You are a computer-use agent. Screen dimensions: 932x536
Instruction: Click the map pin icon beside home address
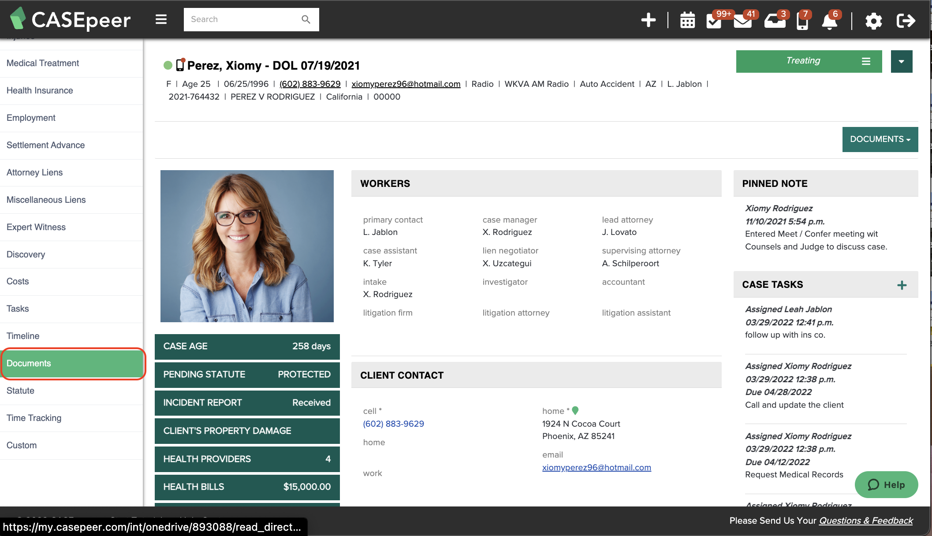tap(575, 410)
